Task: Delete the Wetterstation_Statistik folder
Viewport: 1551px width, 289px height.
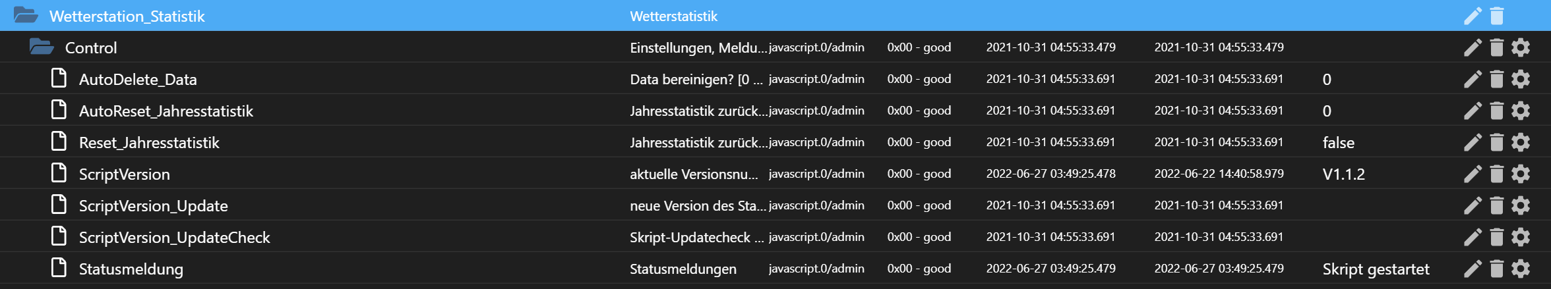Action: (1497, 16)
